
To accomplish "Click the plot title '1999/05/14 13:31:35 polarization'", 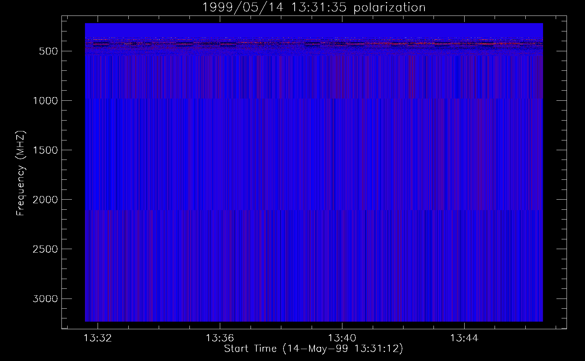I will 313,8.
